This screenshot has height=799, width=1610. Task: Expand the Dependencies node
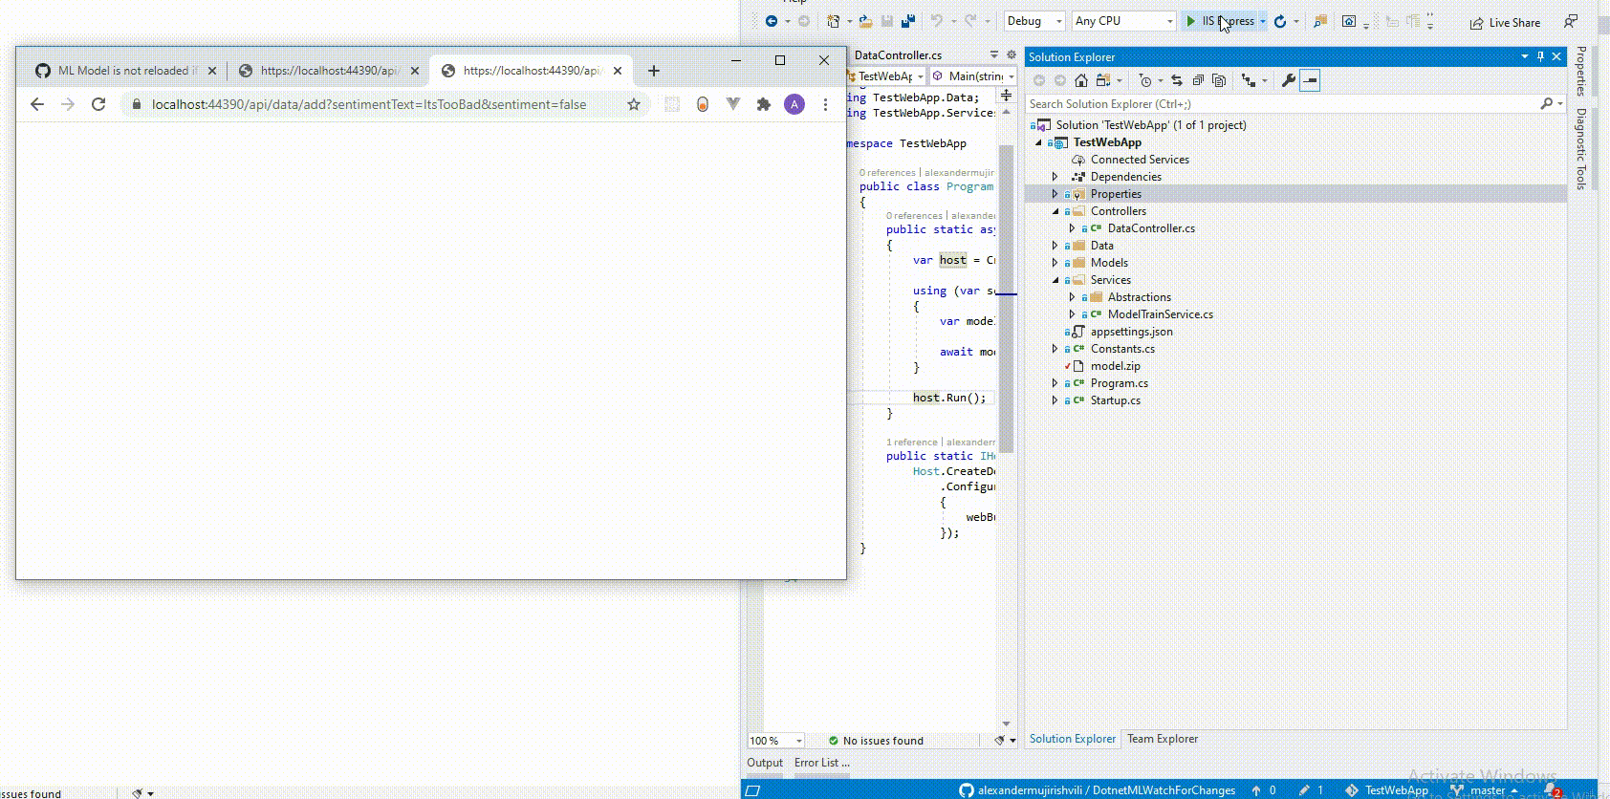click(1055, 177)
